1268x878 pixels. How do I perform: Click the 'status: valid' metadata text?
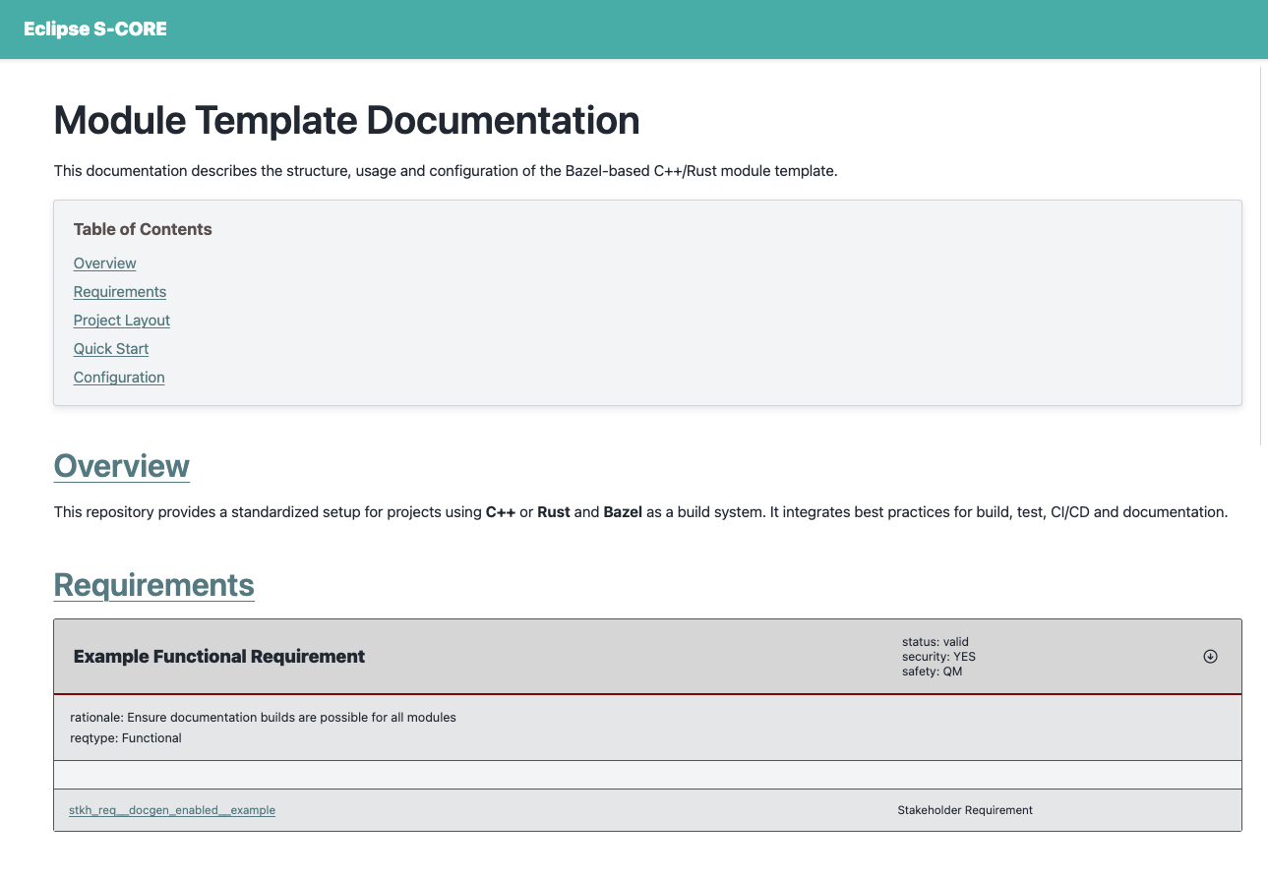pos(935,642)
